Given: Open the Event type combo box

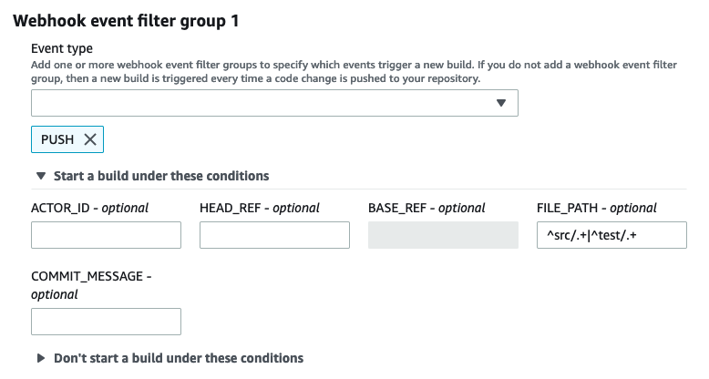Looking at the screenshot, I should [x=264, y=103].
